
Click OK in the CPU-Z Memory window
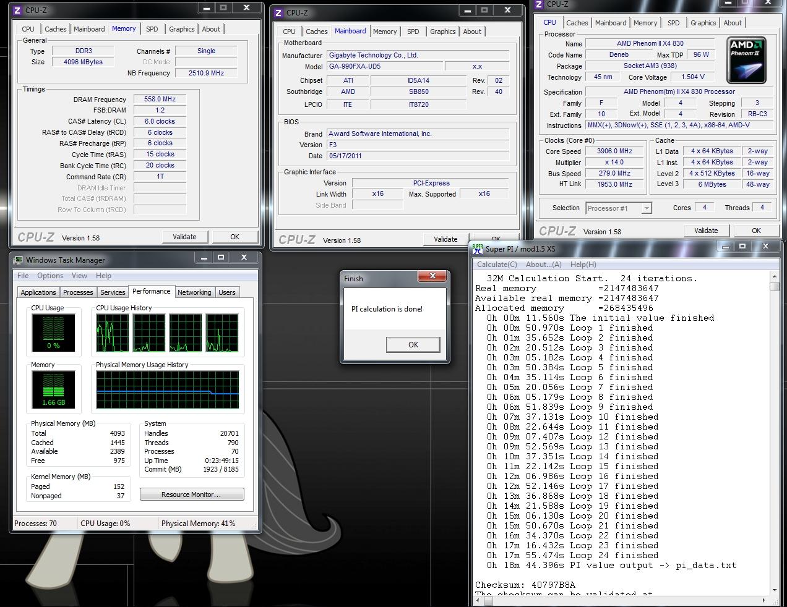coord(235,237)
